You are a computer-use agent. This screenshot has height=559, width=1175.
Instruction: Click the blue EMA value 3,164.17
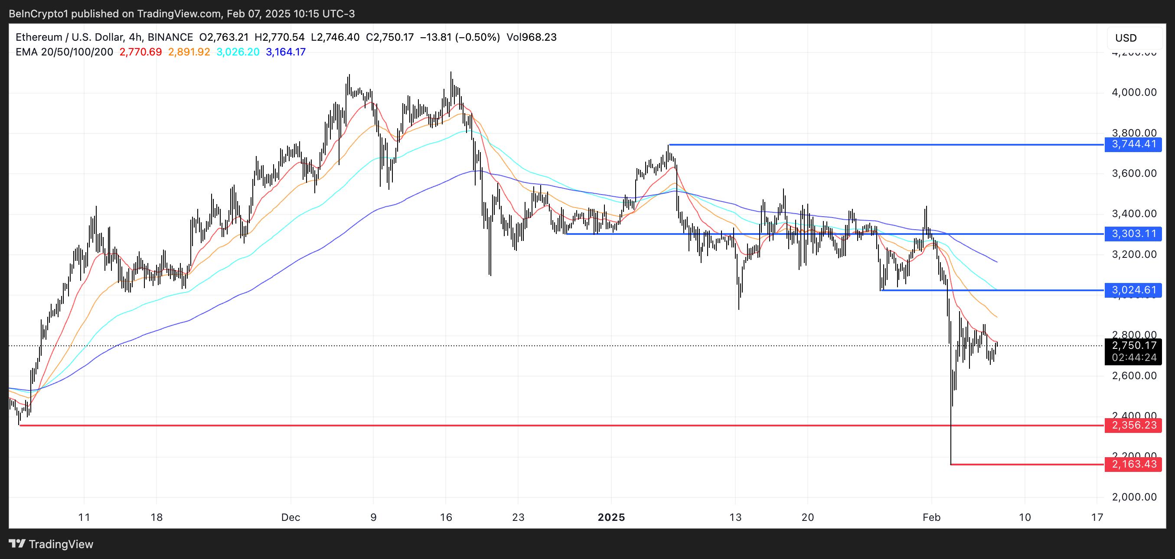click(286, 52)
